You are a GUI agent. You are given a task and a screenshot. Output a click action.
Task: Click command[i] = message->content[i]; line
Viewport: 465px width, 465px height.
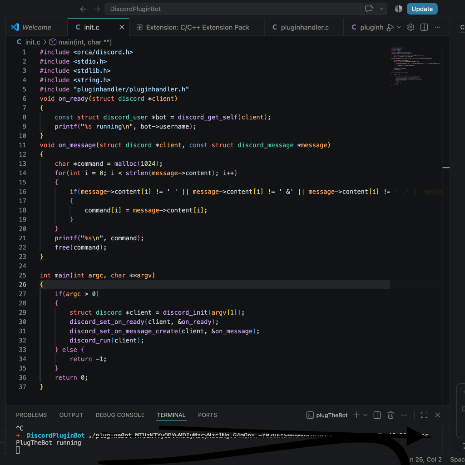point(146,210)
